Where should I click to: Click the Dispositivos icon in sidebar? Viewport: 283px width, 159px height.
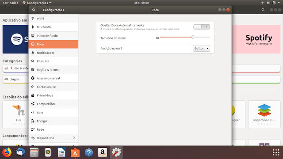tap(33, 138)
